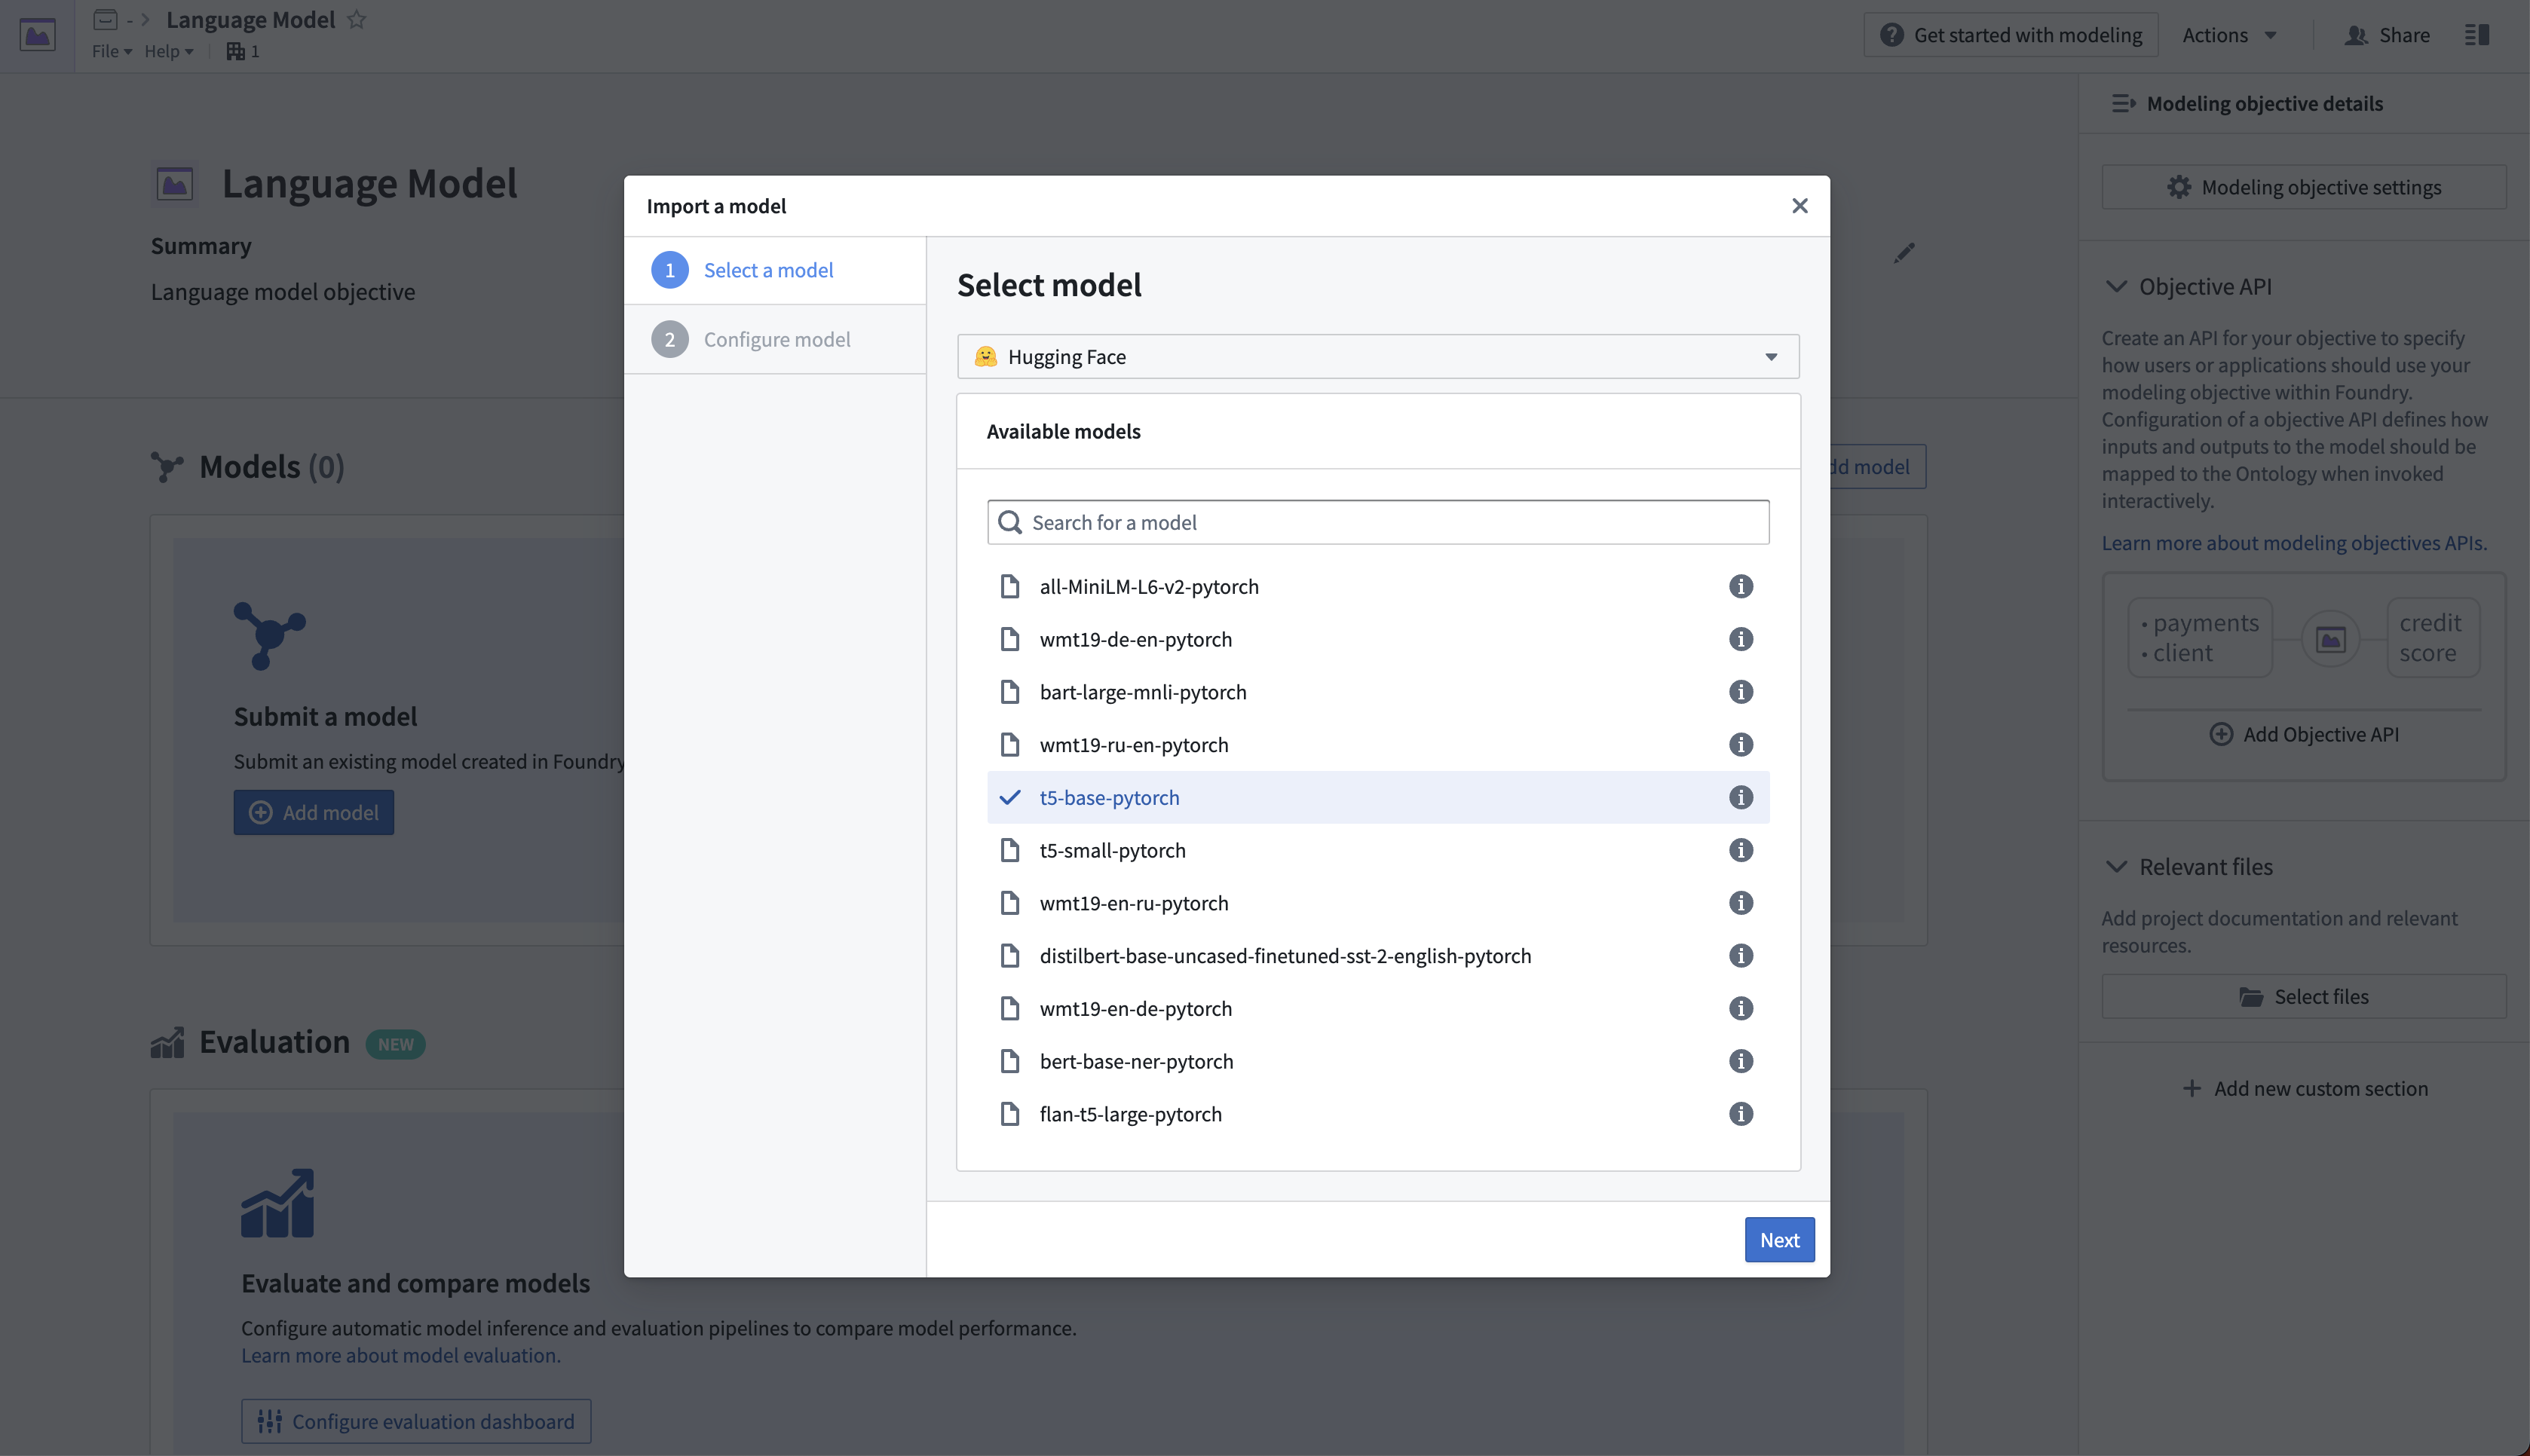Open the File menu
This screenshot has height=1456, width=2530.
click(x=111, y=51)
